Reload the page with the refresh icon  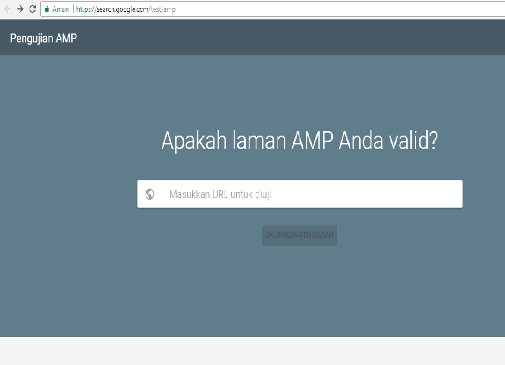tap(32, 9)
